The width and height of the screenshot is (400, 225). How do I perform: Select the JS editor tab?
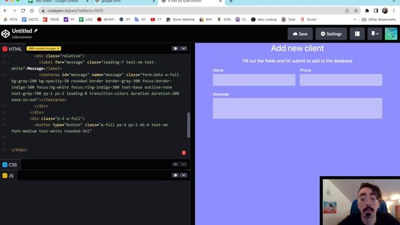(8, 176)
